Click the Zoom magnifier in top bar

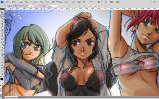pos(102,2)
